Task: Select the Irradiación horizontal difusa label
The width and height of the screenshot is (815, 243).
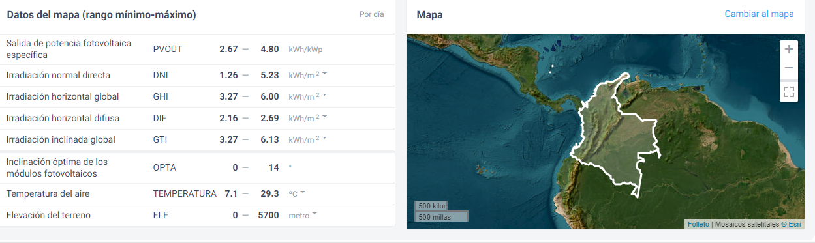Action: click(63, 118)
